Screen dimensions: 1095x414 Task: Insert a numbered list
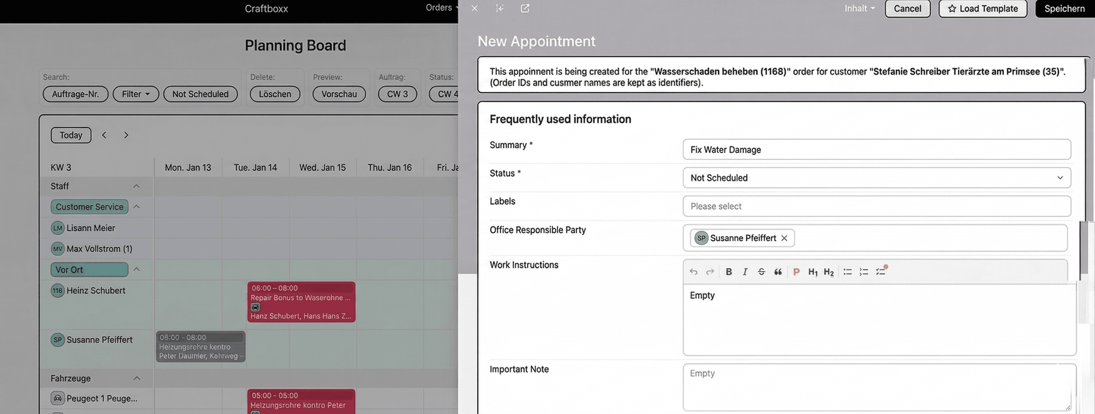[864, 272]
